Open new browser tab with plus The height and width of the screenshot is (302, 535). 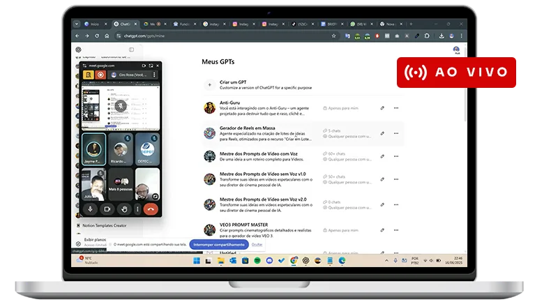point(411,24)
